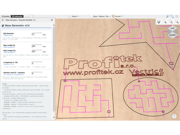Click the dialog vertical scrollbar thumb
Screen dimensions: 180x135
tap(54, 69)
